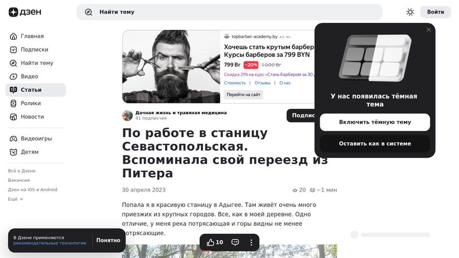Open Подписки in the sidebar
The width and height of the screenshot is (459, 258).
tap(36, 49)
